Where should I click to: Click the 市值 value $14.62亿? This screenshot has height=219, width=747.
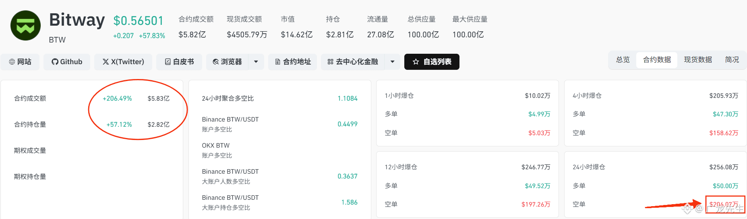click(x=297, y=35)
